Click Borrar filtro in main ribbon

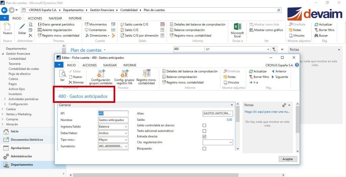click(324, 30)
